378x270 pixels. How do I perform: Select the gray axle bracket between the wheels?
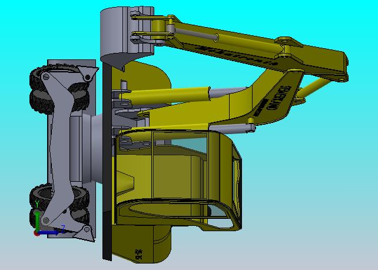[58, 149]
